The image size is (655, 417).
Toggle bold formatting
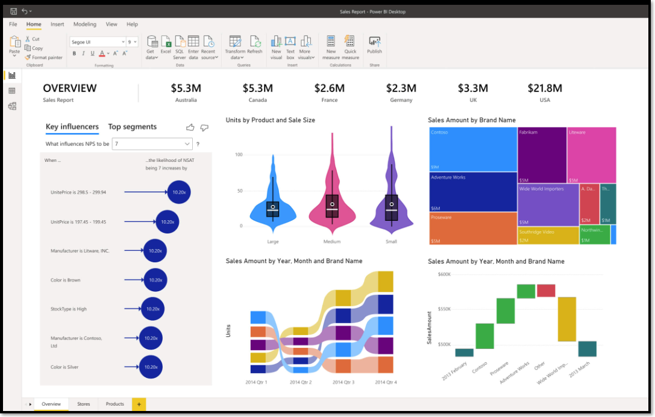click(x=74, y=54)
